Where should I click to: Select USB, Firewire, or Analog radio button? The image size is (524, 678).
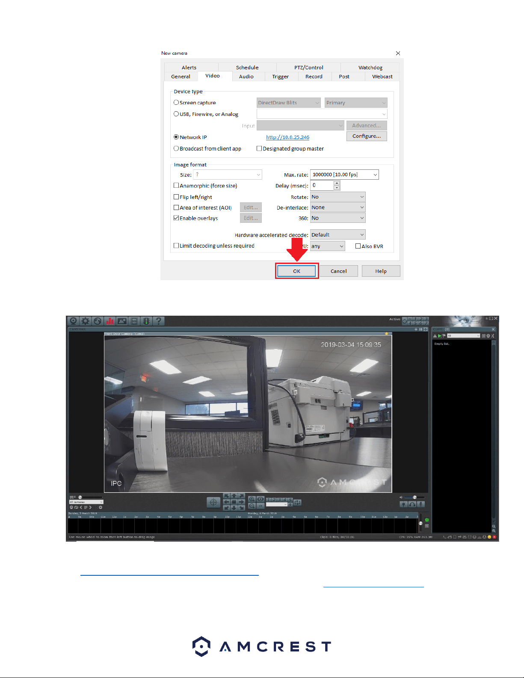(x=176, y=114)
